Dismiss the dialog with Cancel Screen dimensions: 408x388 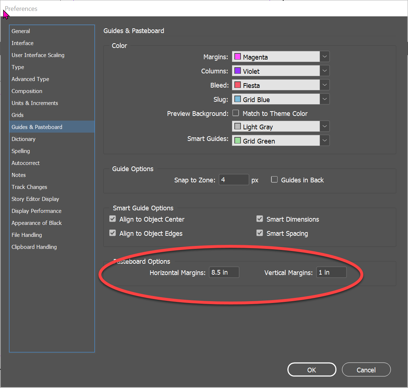point(366,369)
